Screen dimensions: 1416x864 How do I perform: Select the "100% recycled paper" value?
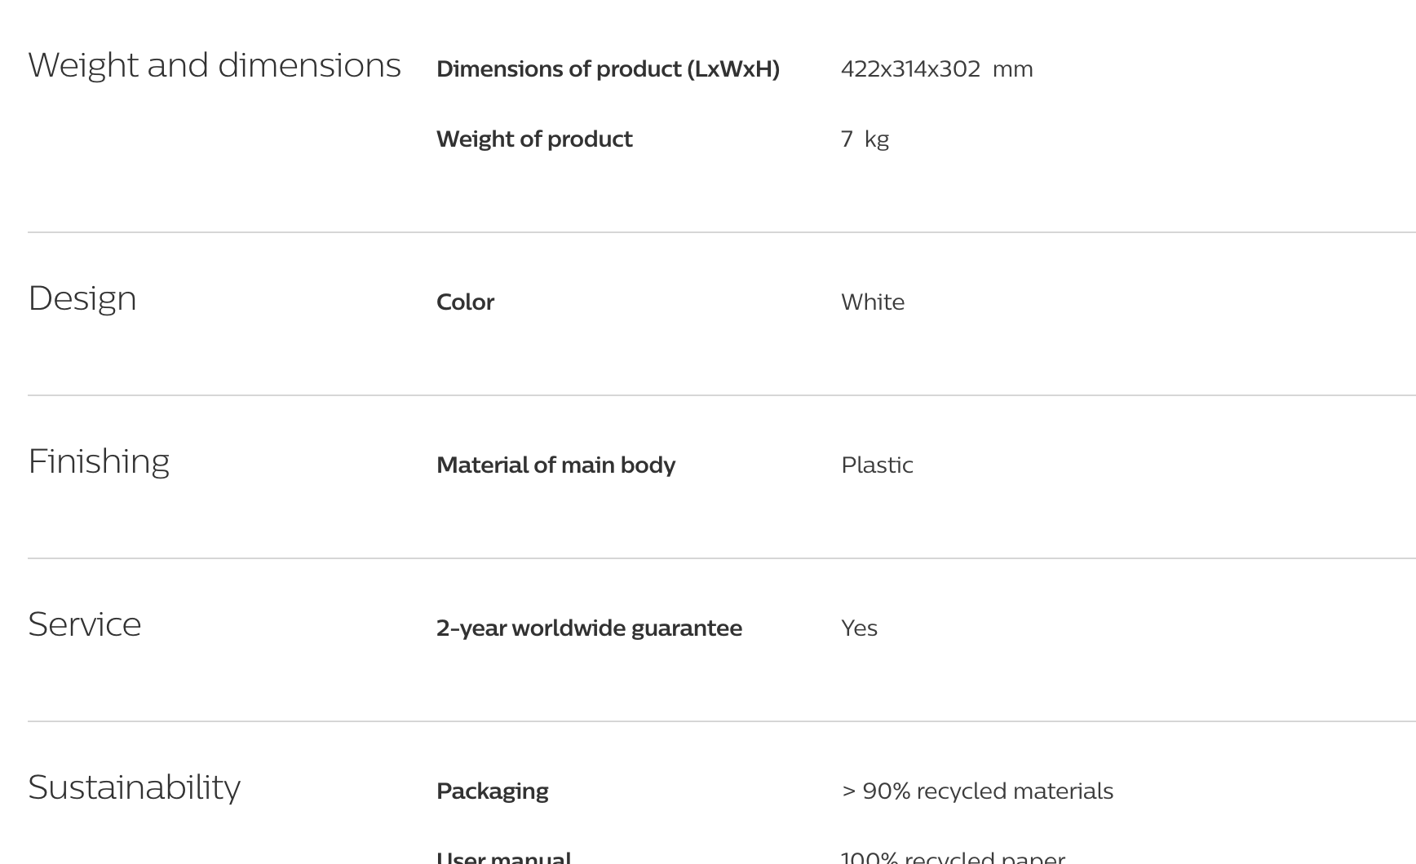tap(953, 857)
